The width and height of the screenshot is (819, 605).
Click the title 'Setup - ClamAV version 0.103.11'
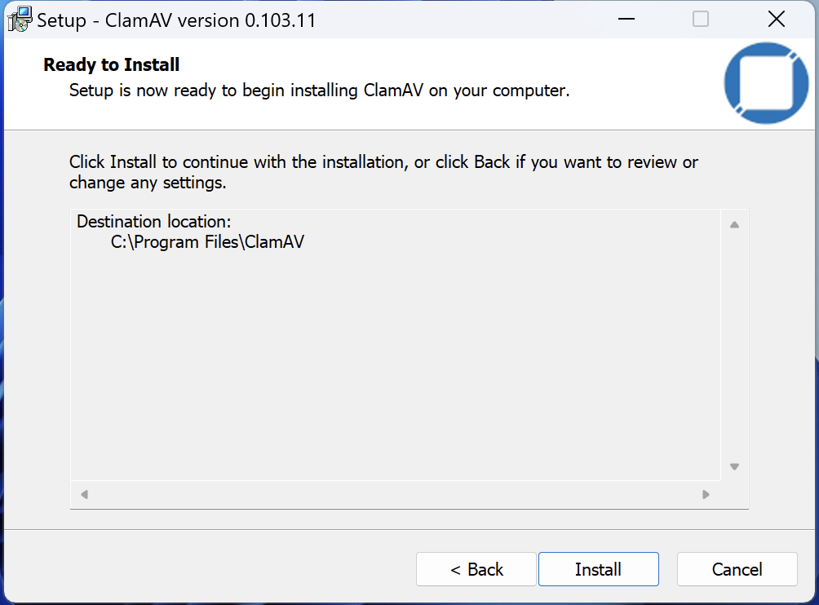176,20
